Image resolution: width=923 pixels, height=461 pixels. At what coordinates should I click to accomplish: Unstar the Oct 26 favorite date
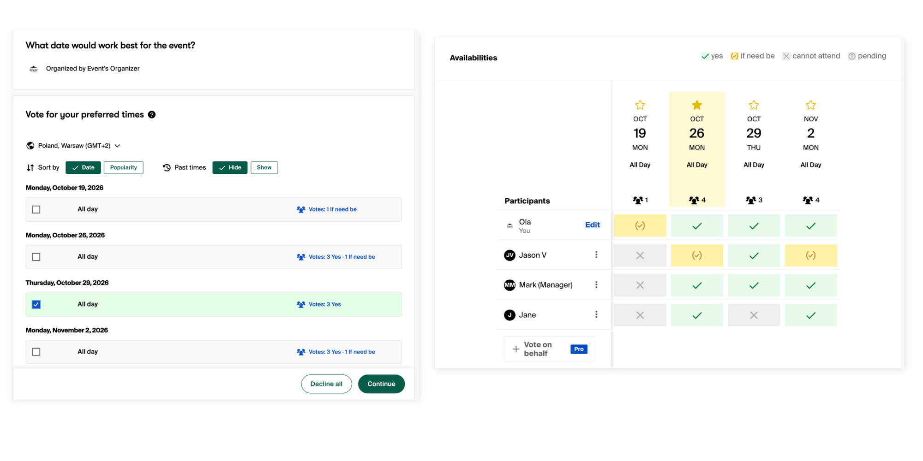[x=697, y=105]
